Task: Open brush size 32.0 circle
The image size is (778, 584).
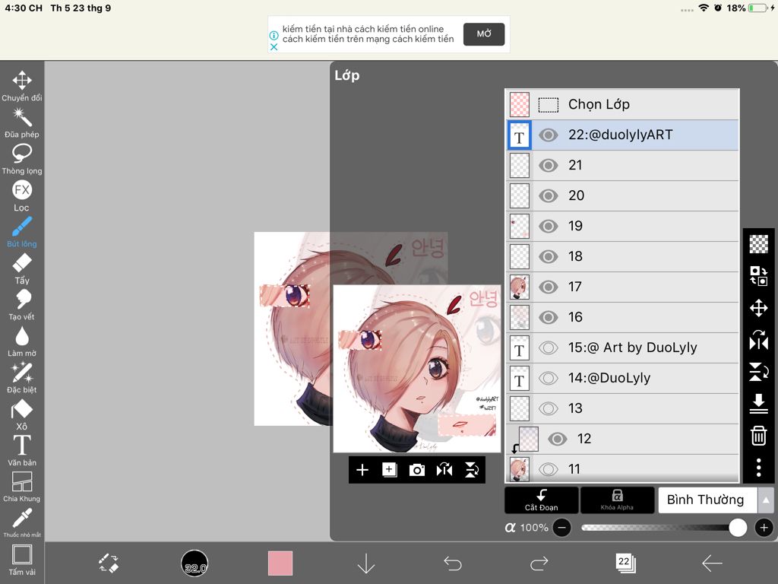Action: pos(194,563)
